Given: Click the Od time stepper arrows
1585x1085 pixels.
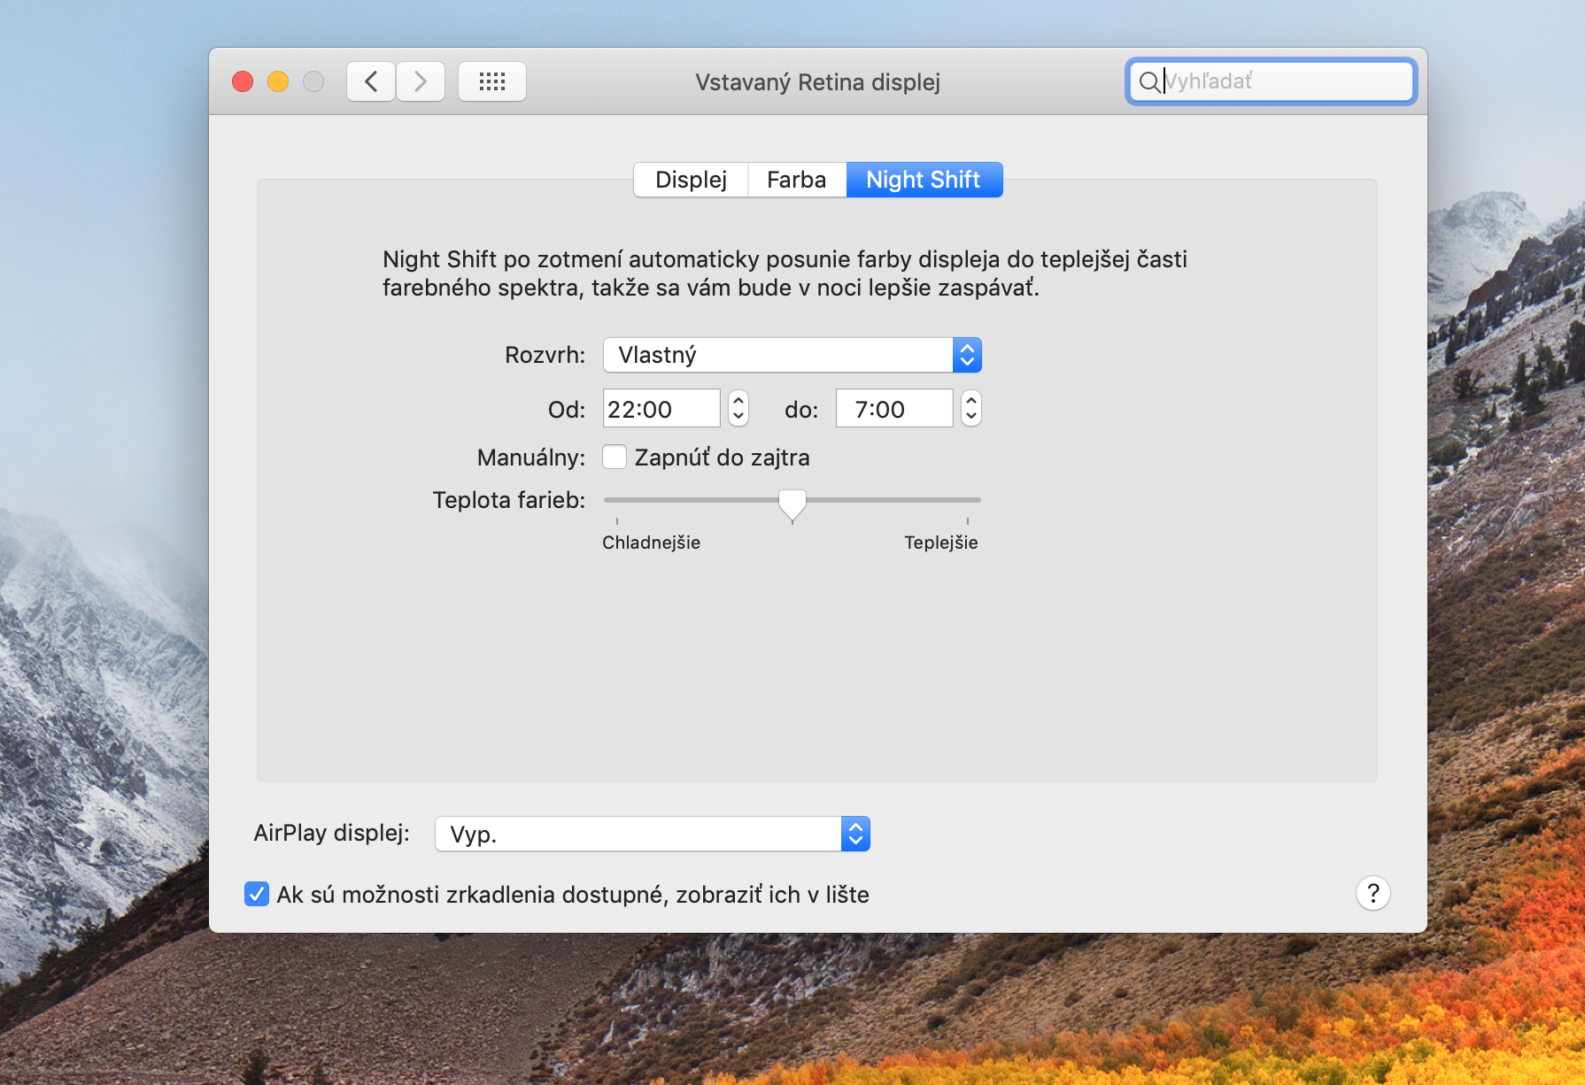Looking at the screenshot, I should [738, 409].
